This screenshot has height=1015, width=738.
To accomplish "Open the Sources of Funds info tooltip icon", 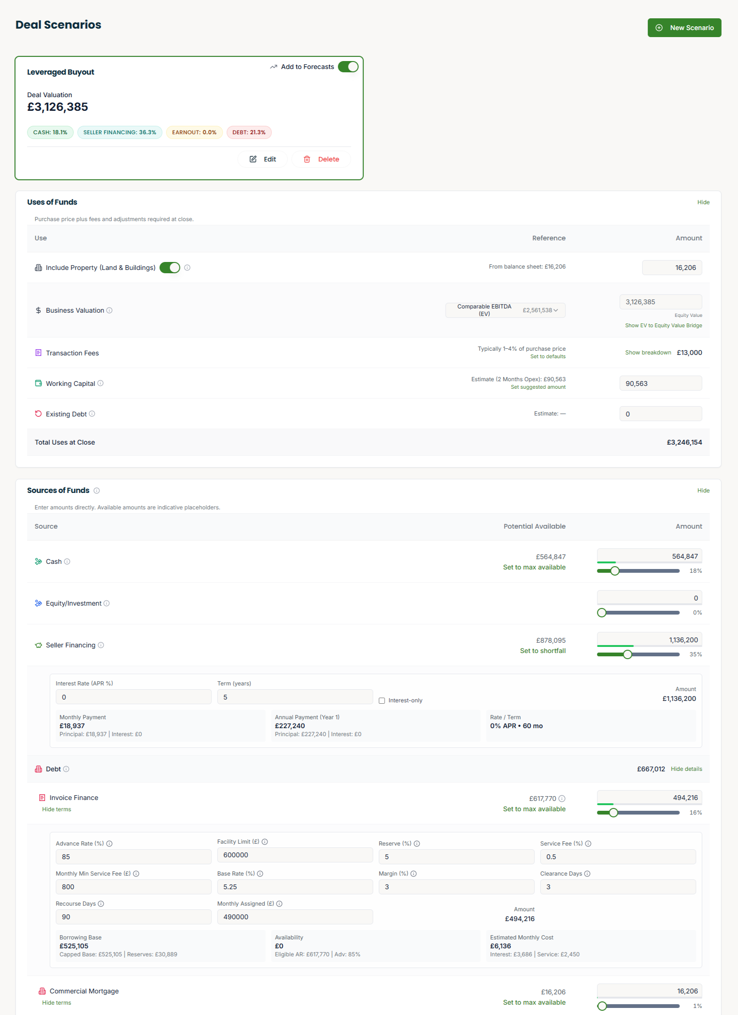I will pyautogui.click(x=97, y=491).
